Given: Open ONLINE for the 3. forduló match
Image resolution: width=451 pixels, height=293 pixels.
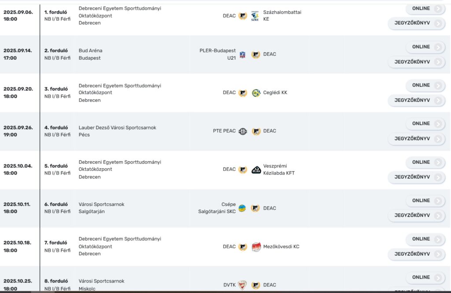Looking at the screenshot, I should click(425, 85).
